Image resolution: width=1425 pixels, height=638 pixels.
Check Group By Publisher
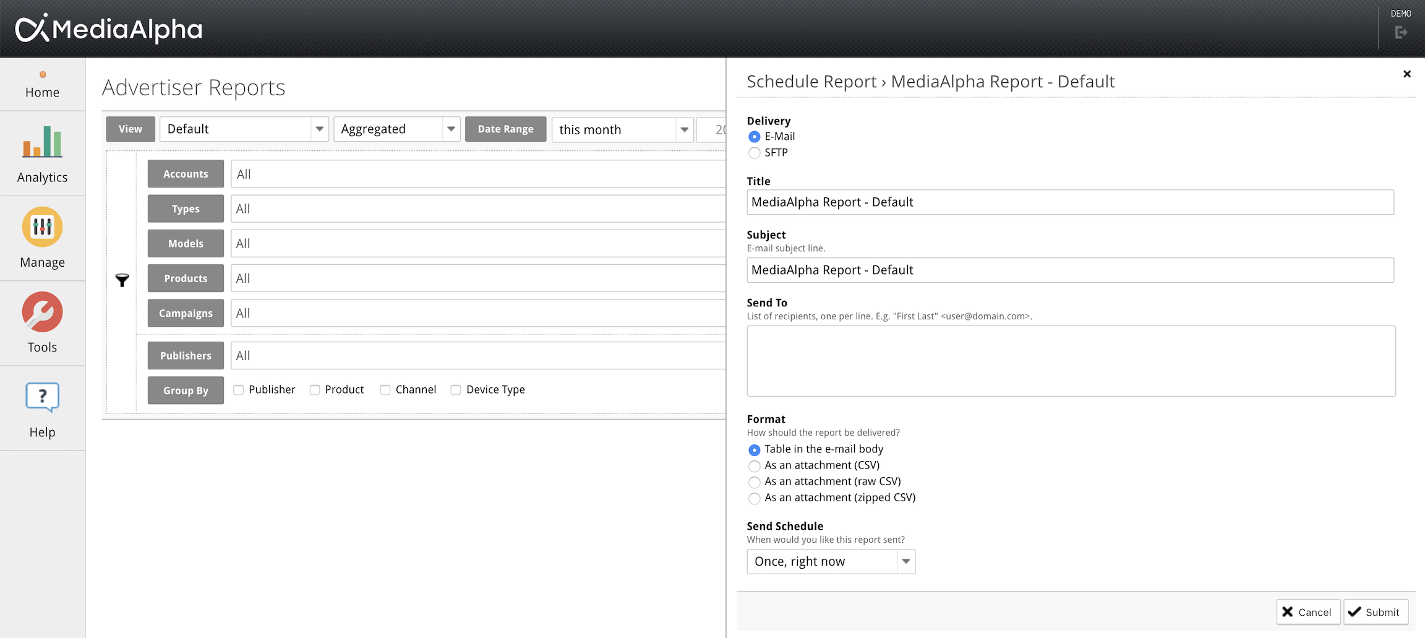click(x=238, y=390)
